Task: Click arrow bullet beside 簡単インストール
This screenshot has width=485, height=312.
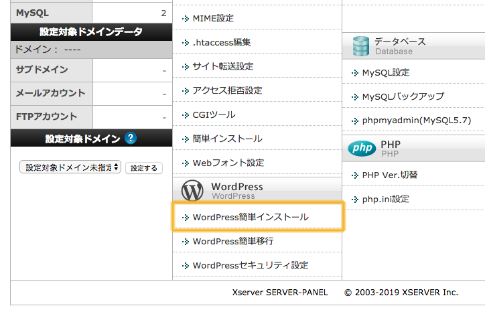Action: (x=186, y=139)
